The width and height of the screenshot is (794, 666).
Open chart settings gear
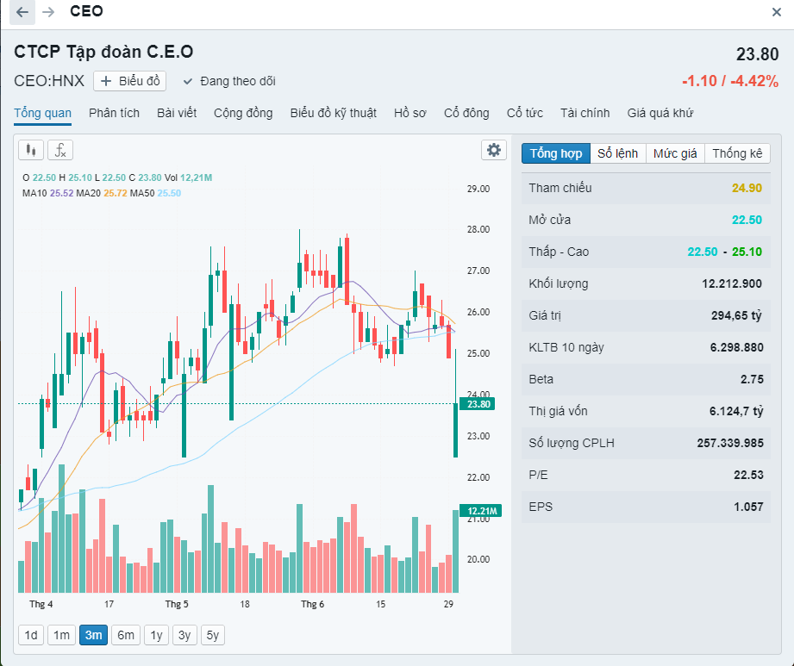494,150
